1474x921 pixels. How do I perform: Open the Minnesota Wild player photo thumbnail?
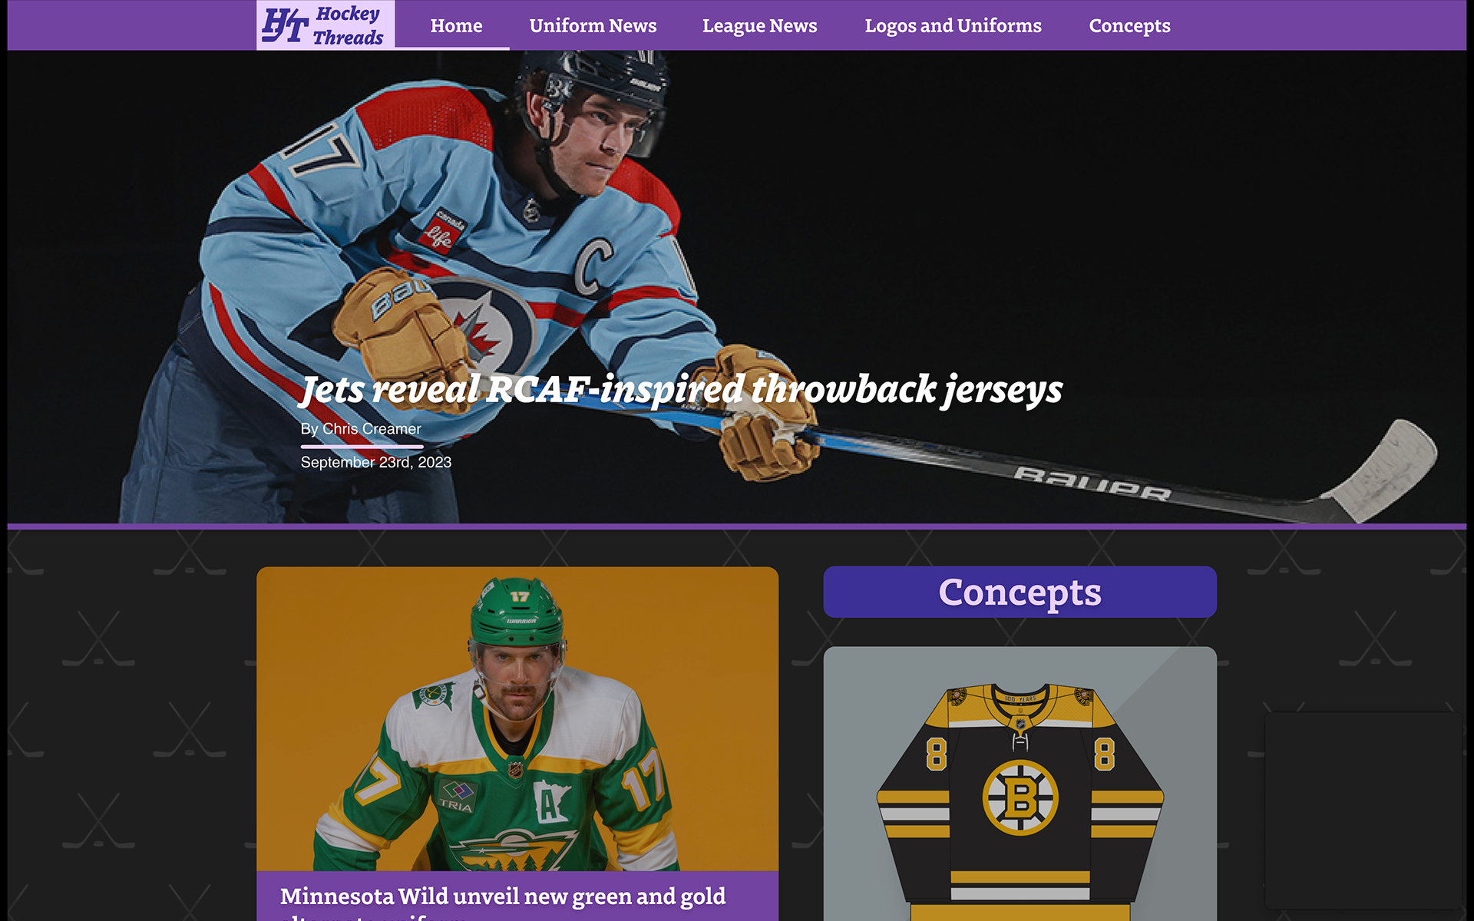click(x=517, y=718)
